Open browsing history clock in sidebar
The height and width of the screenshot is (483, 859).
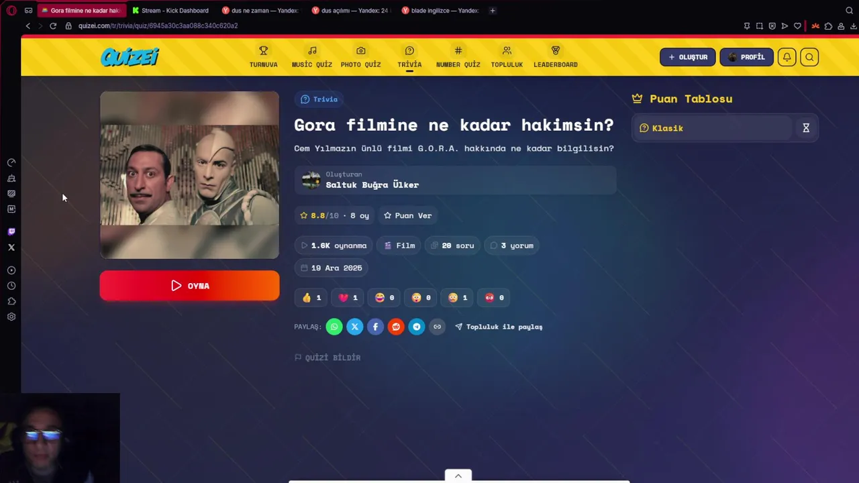(11, 286)
